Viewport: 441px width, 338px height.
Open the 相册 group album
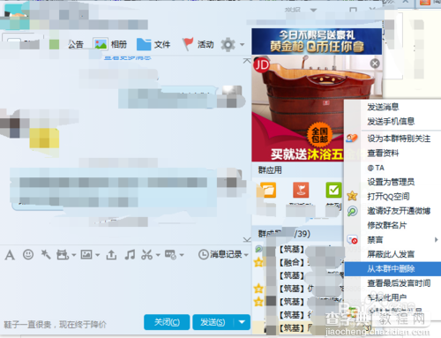[x=110, y=44]
